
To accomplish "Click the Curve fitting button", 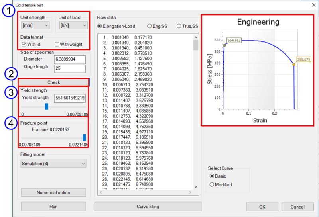I will point(148,207).
